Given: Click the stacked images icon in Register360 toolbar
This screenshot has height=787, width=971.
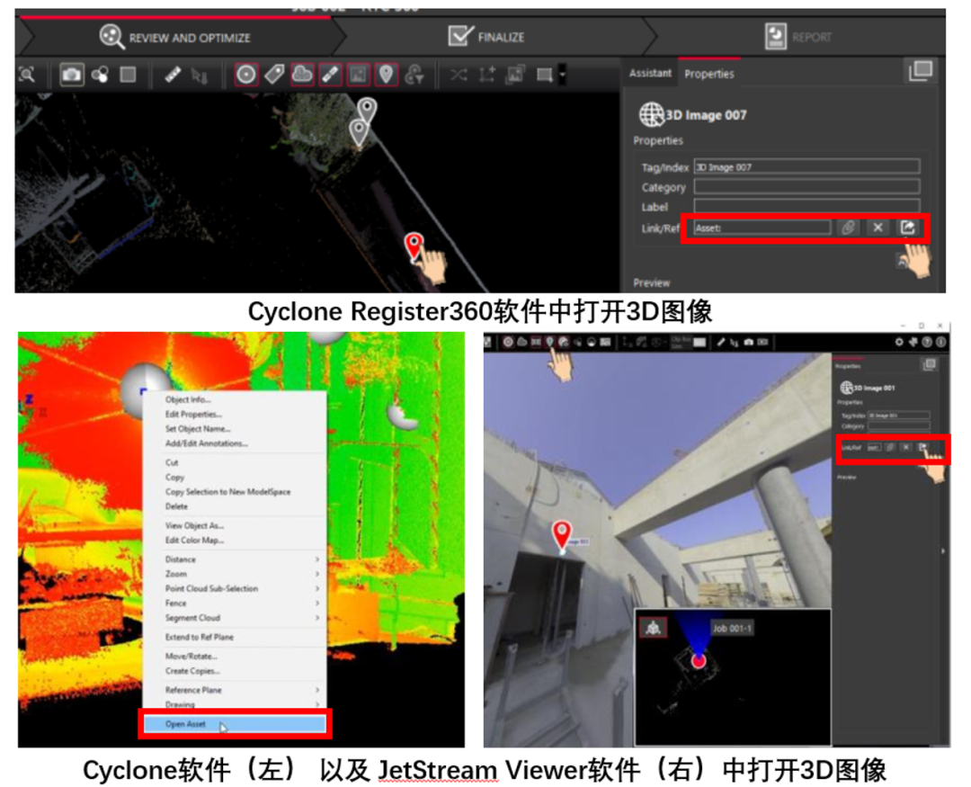Looking at the screenshot, I should click(515, 75).
